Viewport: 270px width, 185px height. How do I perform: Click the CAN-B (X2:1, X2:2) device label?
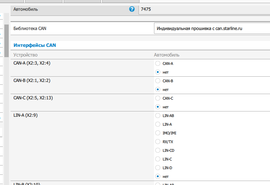tap(32, 80)
